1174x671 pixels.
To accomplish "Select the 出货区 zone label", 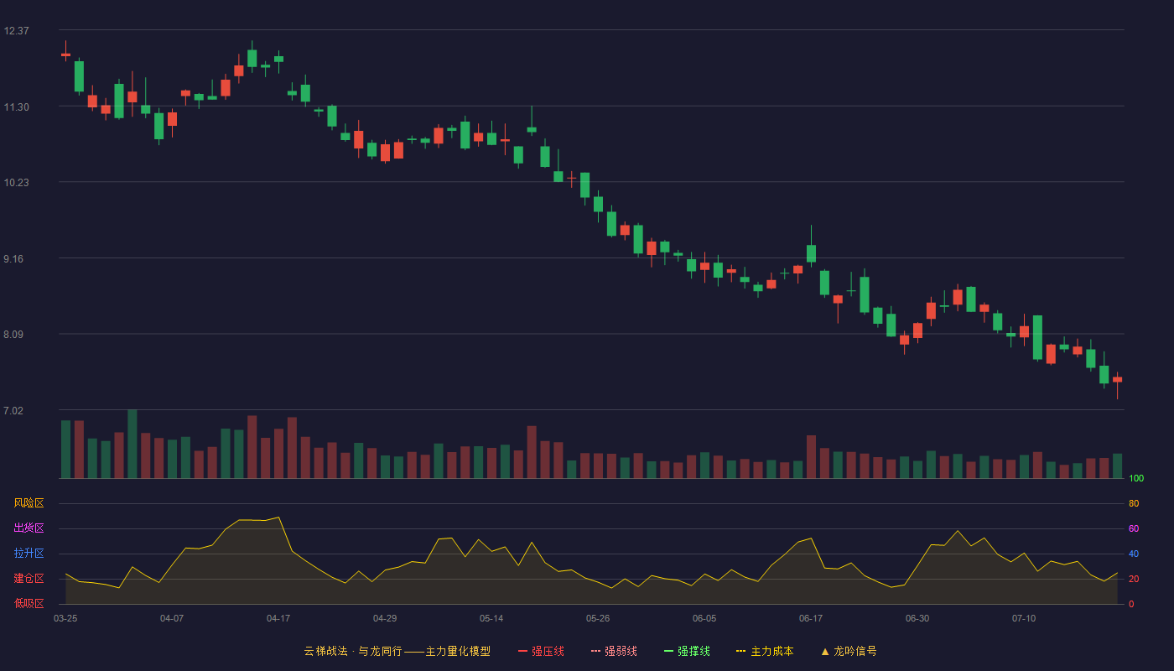I will tap(29, 528).
